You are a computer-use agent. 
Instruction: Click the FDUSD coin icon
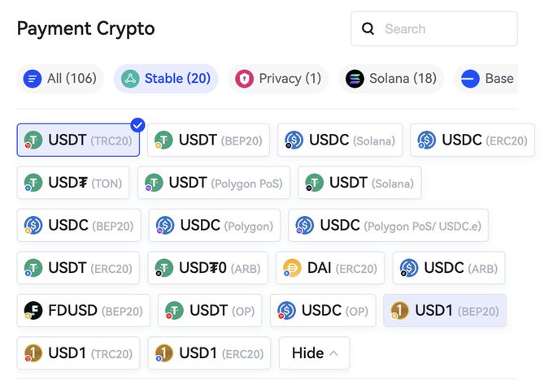(33, 310)
